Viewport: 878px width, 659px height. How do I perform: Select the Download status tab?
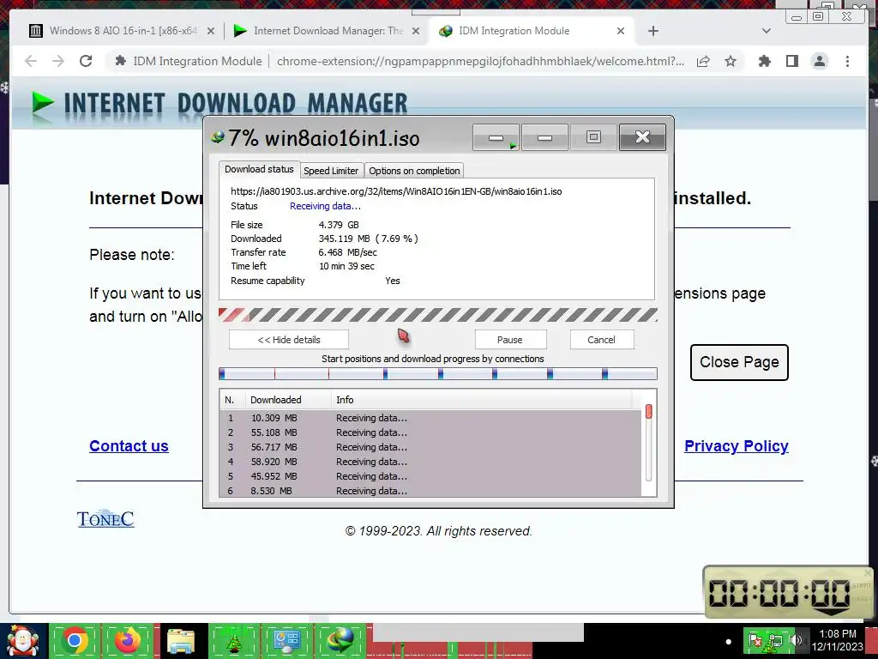[259, 169]
